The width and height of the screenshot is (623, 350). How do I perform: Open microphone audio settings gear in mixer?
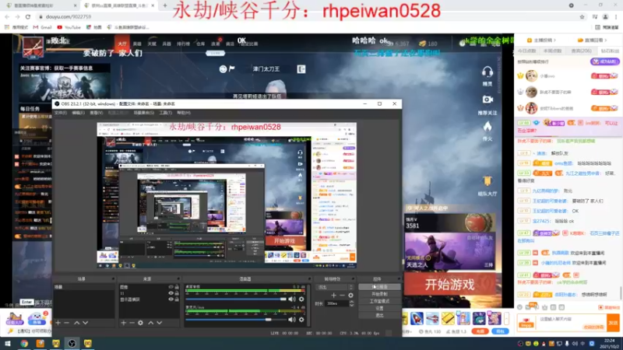click(x=301, y=320)
